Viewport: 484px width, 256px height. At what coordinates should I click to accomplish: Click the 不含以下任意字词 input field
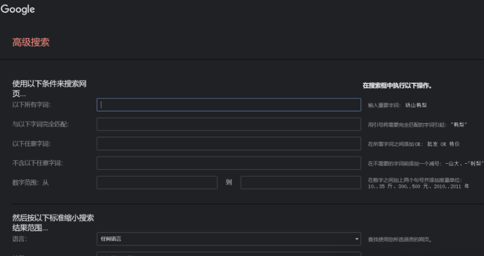(x=228, y=163)
